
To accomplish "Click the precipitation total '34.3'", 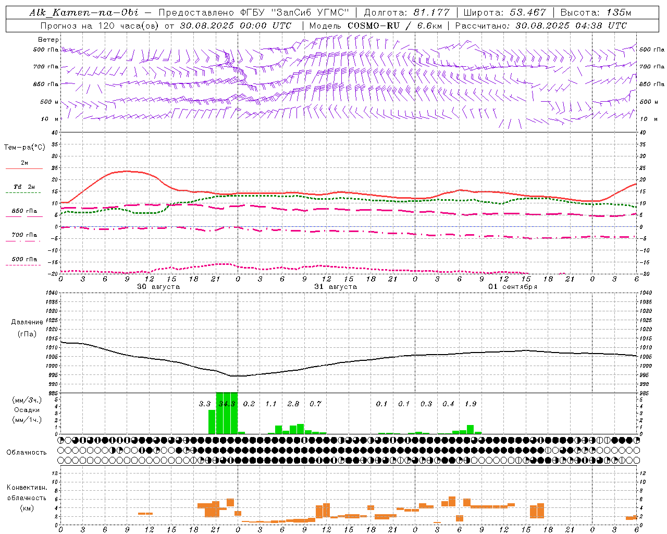I will (x=227, y=404).
